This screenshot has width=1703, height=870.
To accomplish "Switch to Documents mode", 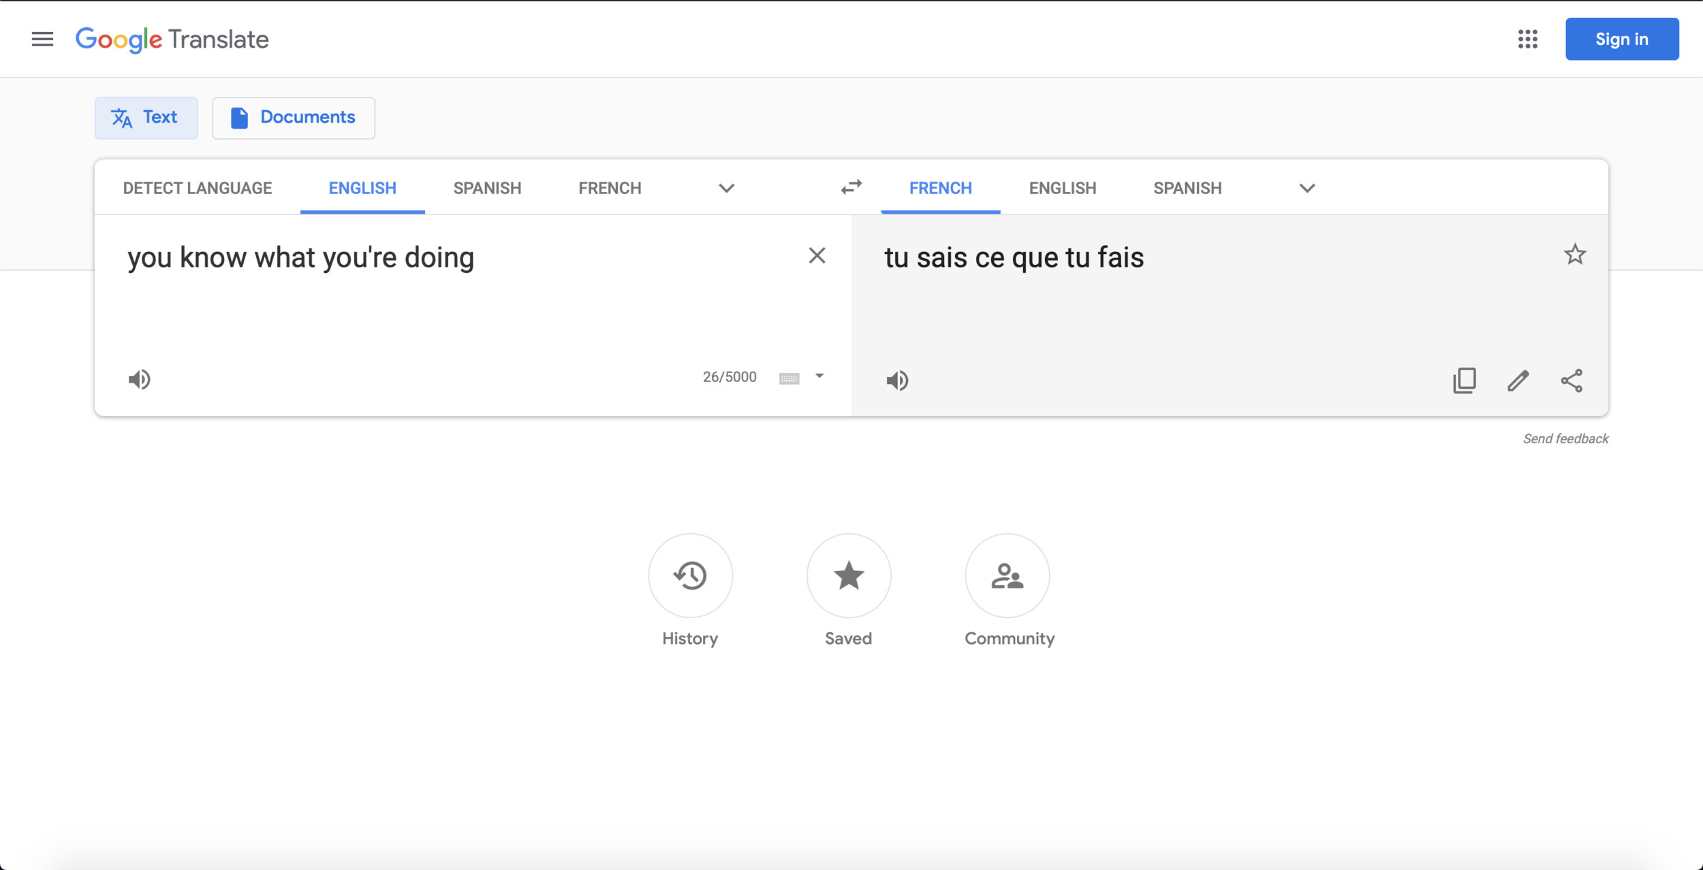I will pyautogui.click(x=294, y=118).
